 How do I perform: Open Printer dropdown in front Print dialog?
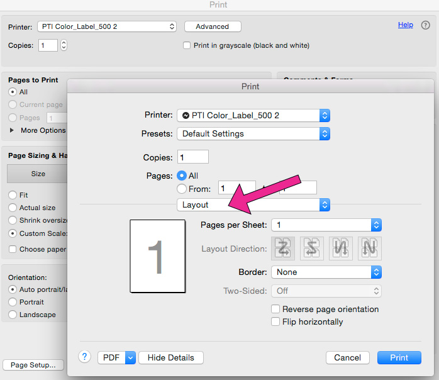pyautogui.click(x=253, y=115)
